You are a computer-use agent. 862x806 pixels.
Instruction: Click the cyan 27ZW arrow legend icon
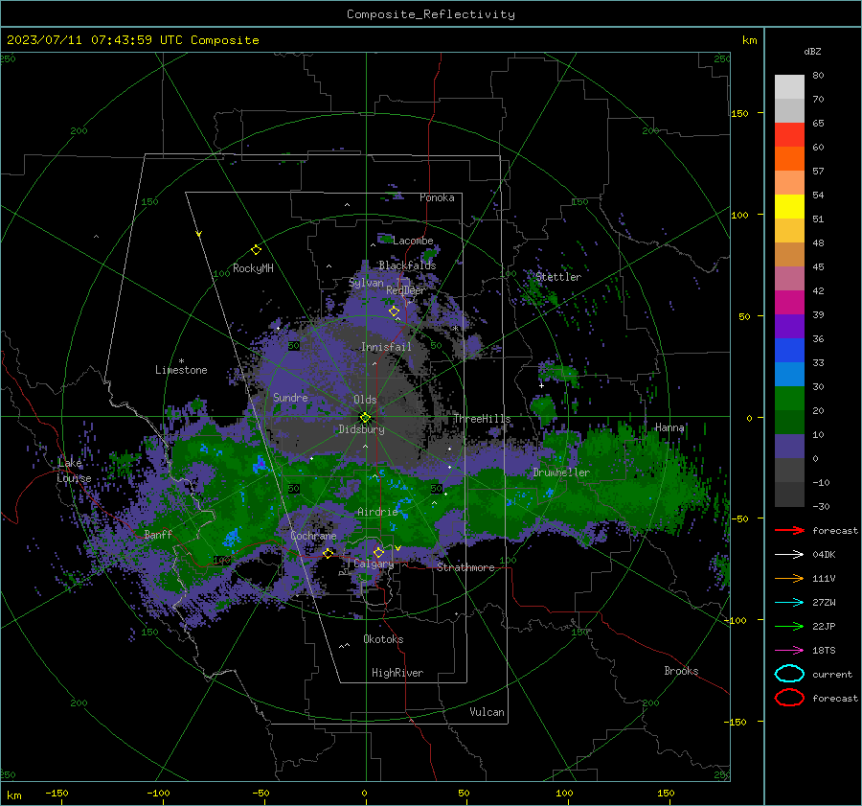tap(789, 603)
